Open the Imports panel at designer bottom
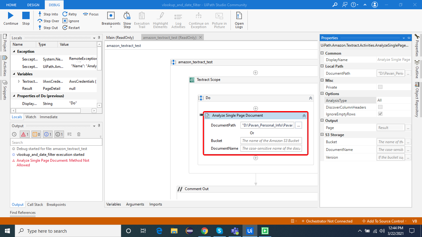The image size is (422, 237). (156, 204)
